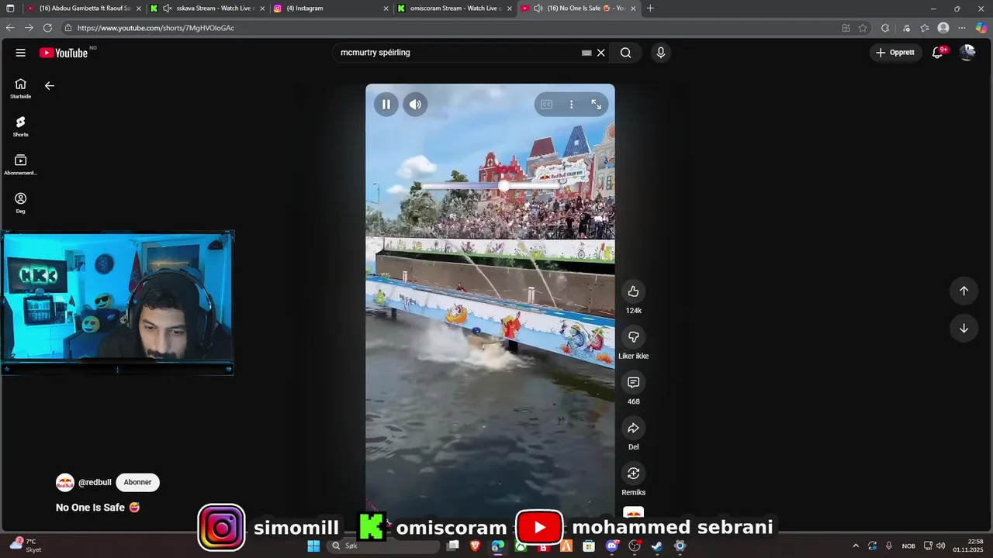
Task: Open browser extensions puzzle icon
Action: (x=885, y=28)
